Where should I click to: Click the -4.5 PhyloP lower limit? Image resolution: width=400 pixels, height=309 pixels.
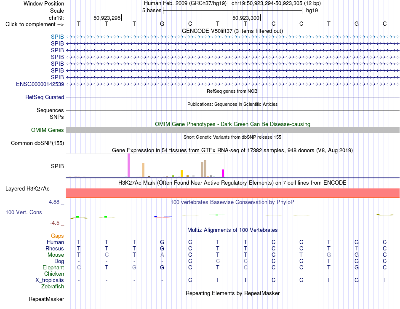55,223
